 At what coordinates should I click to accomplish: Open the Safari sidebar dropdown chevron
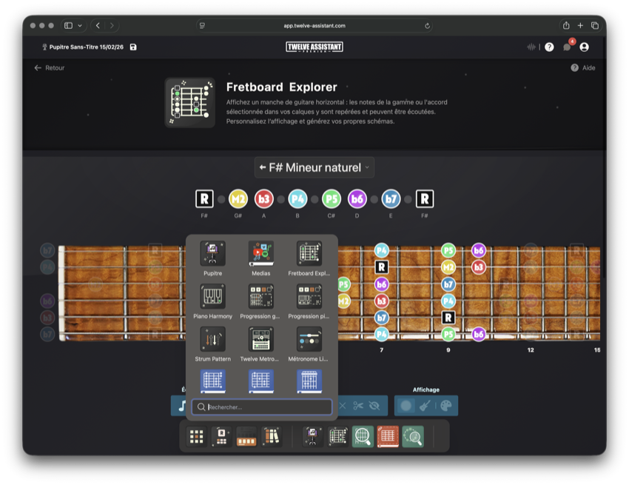point(80,26)
